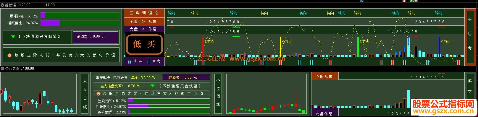Click the yellow 节点 vertical marker bar

pyautogui.click(x=281, y=46)
